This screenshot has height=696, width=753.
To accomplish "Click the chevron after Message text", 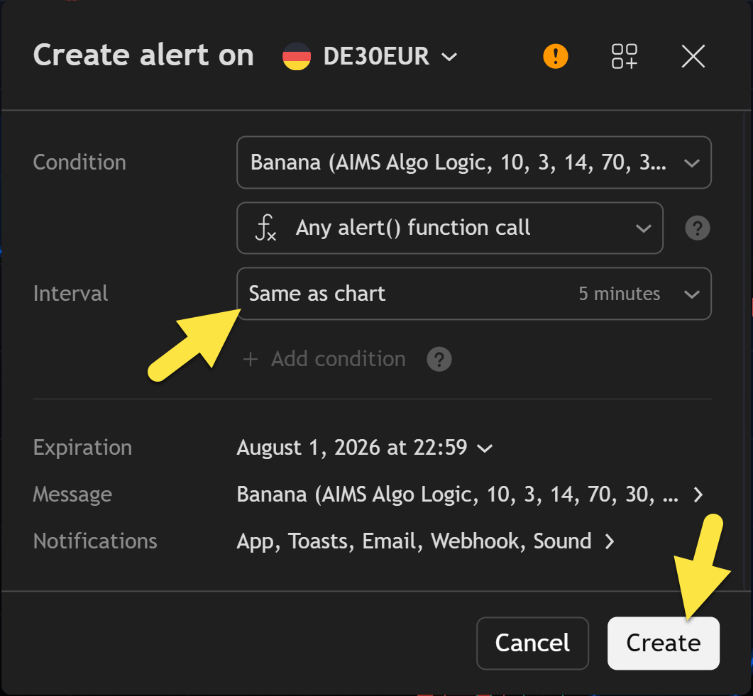I will [698, 495].
